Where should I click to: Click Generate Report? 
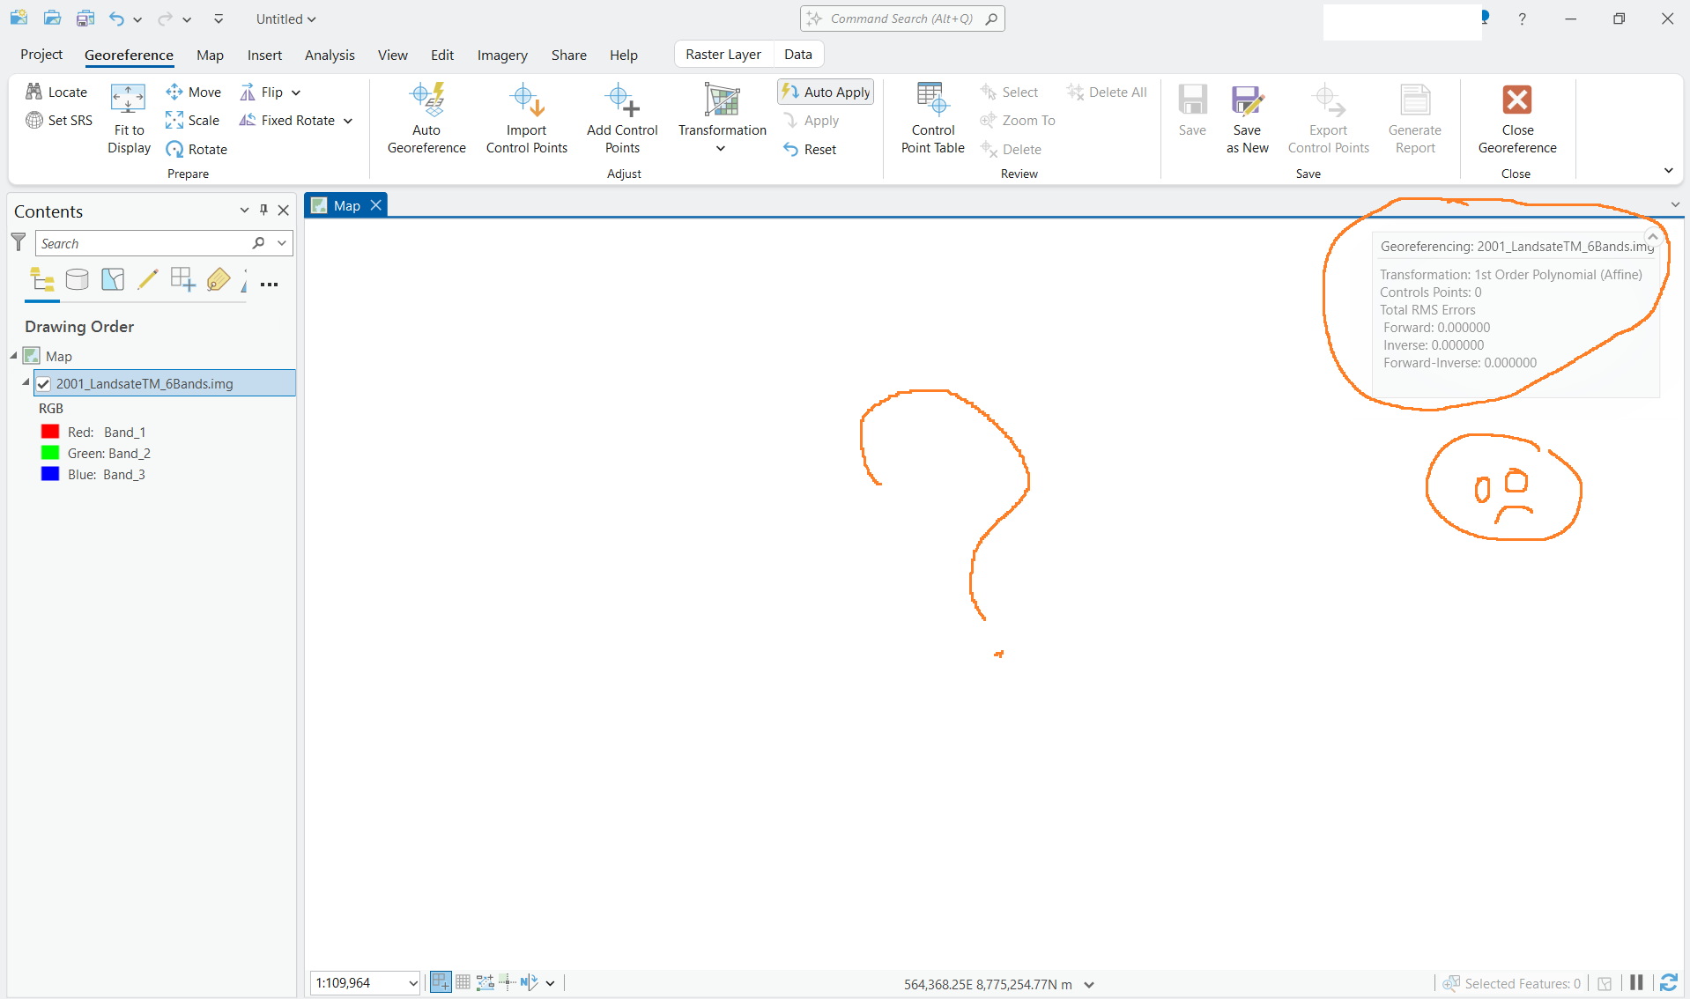pyautogui.click(x=1413, y=117)
